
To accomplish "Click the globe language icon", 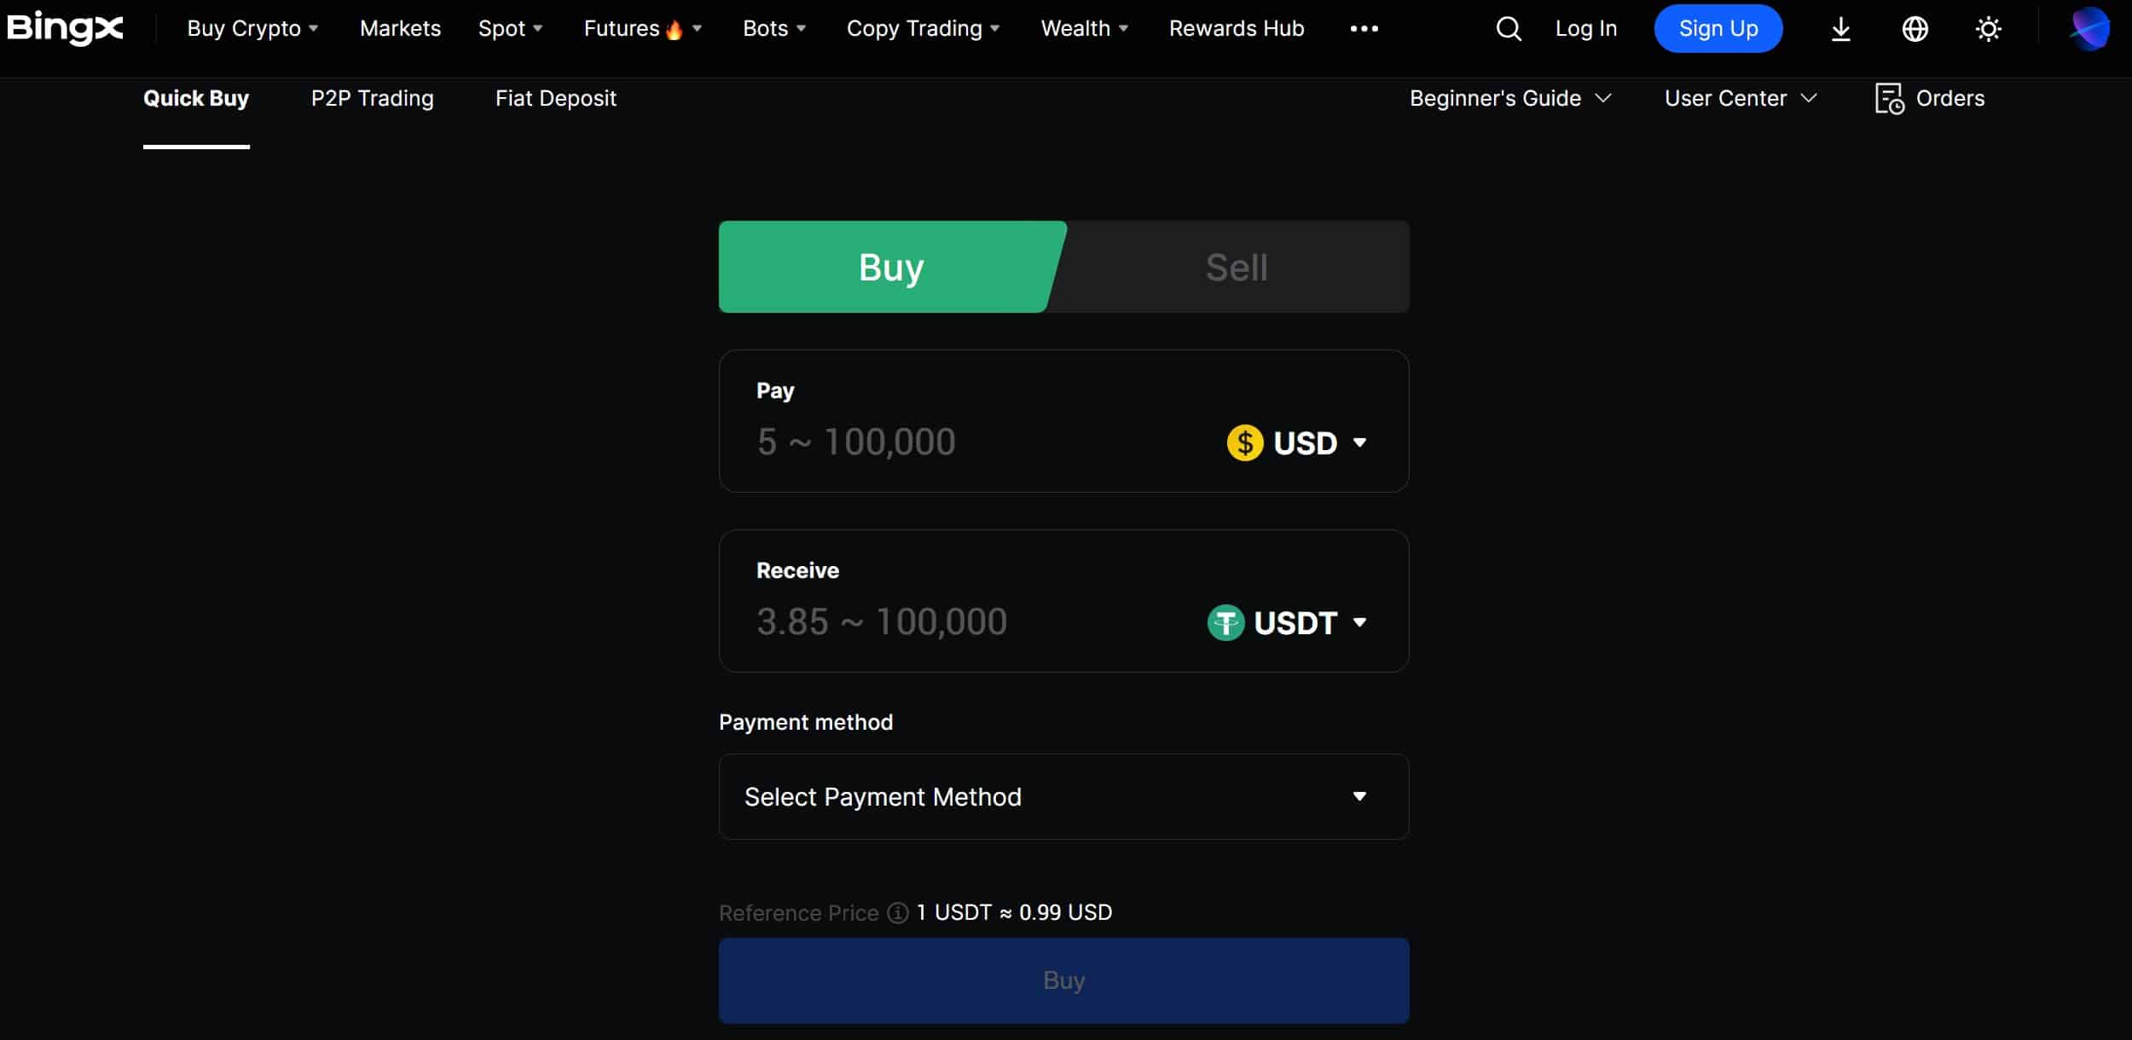I will pos(1915,29).
